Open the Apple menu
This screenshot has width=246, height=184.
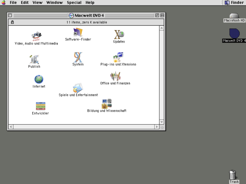click(3, 3)
